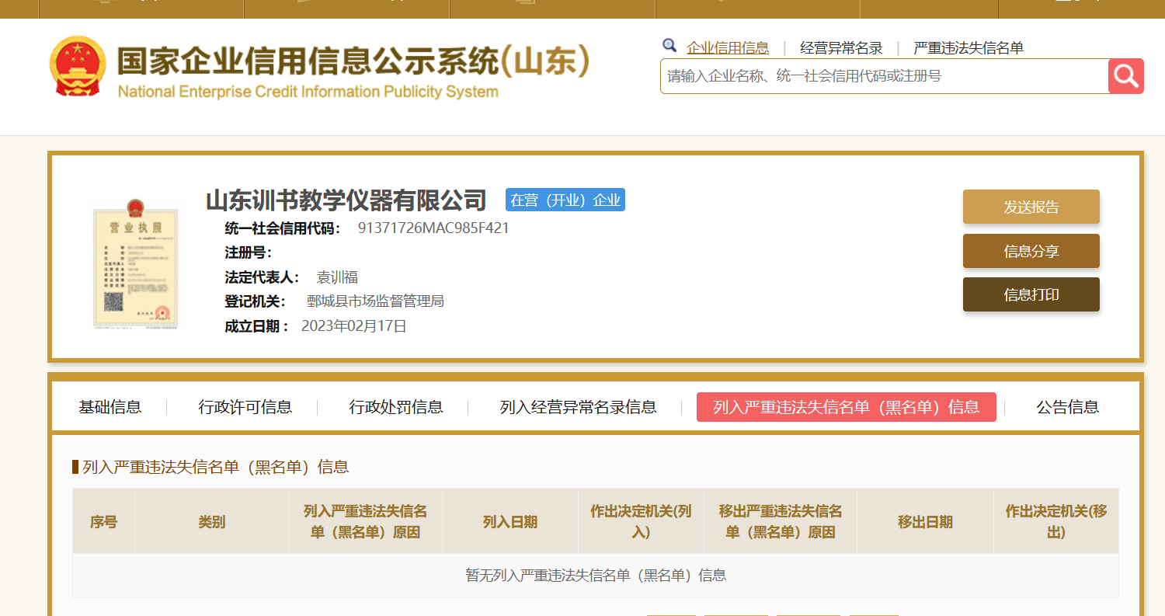The image size is (1165, 616).
Task: Click the 列入严重违法失信名单（黑名单）原因 column header
Action: [x=365, y=521]
